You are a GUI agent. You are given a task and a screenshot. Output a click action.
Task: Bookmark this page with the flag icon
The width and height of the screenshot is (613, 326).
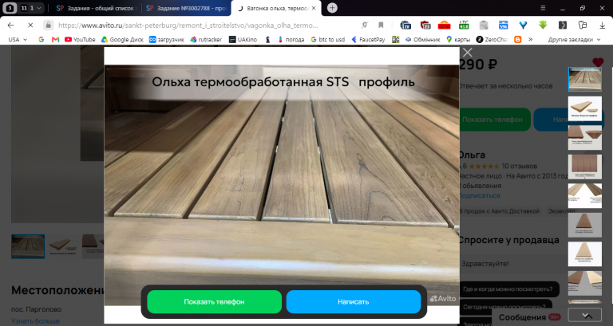click(381, 26)
